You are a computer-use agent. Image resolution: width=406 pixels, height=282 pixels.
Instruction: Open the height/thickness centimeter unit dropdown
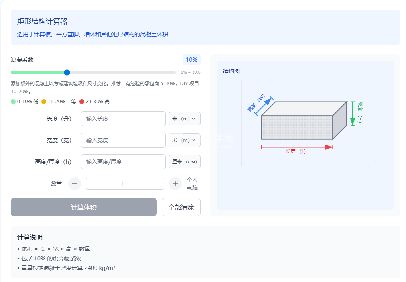point(185,162)
